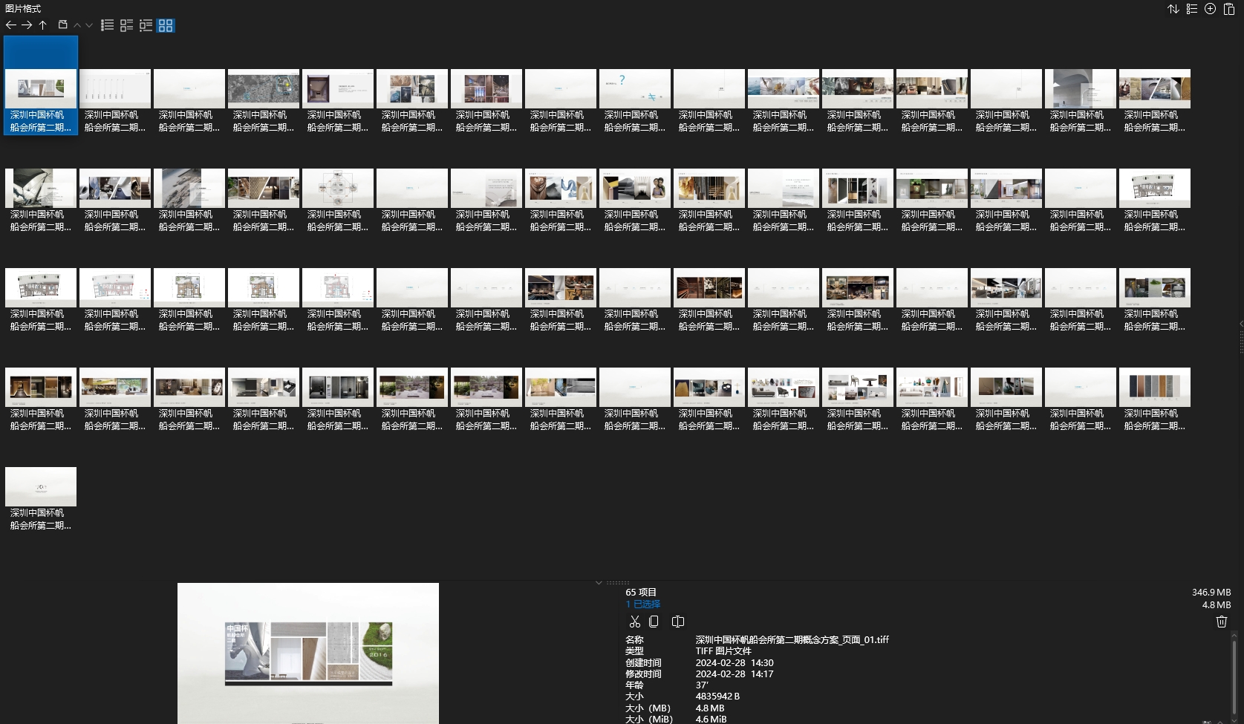Viewport: 1244px width, 724px height.
Task: Click the '1 已选择' selection link
Action: click(x=643, y=604)
